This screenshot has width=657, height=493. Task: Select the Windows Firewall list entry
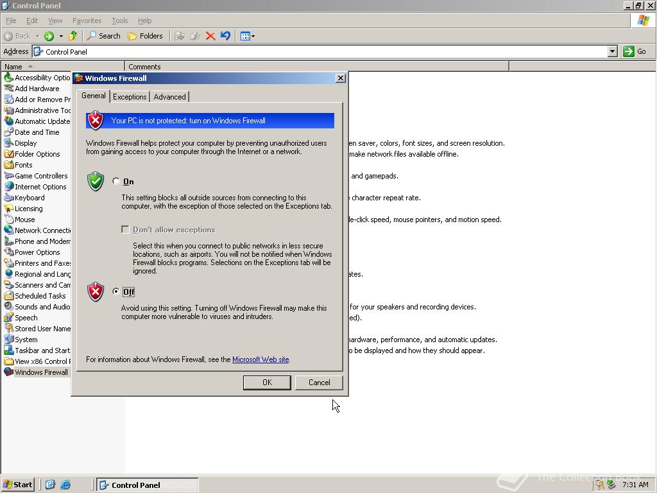[36, 372]
